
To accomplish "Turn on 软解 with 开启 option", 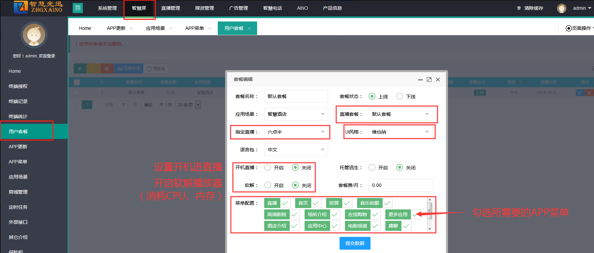I will pyautogui.click(x=268, y=185).
